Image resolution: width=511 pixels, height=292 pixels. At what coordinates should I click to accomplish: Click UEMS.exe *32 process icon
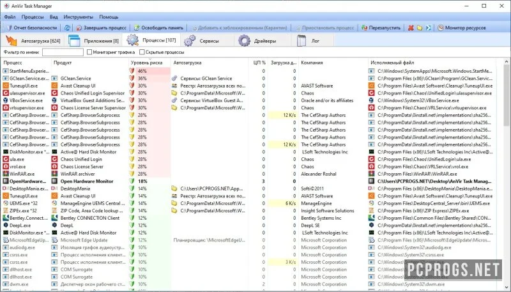tap(6, 203)
